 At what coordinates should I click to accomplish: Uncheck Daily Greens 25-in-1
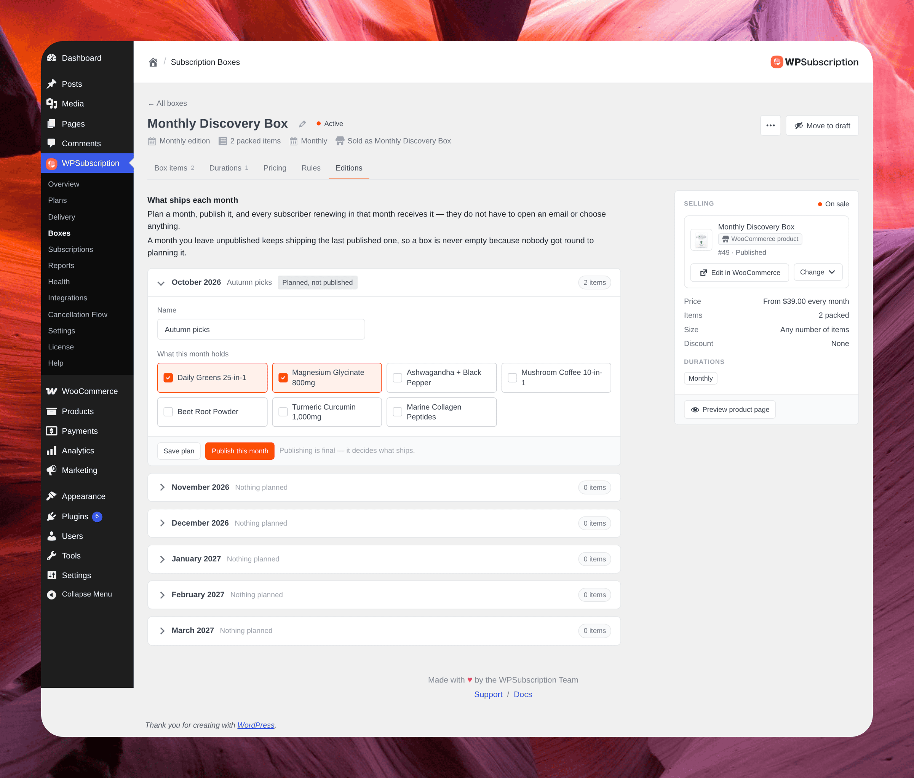coord(168,378)
